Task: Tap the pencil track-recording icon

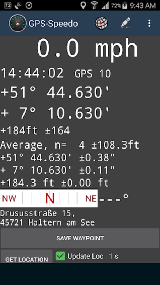Action: click(126, 23)
